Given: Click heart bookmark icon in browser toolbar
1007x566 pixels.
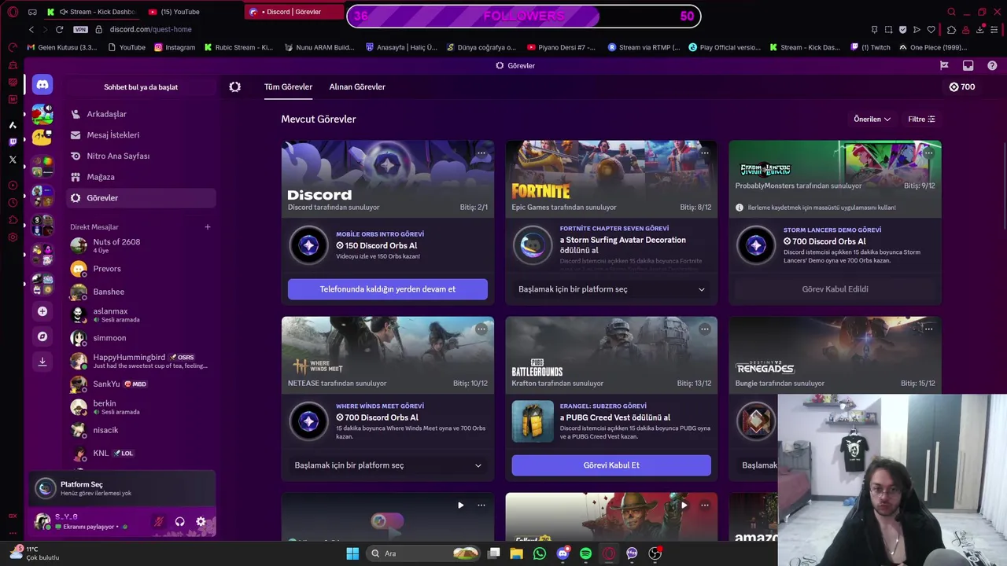Looking at the screenshot, I should (931, 29).
